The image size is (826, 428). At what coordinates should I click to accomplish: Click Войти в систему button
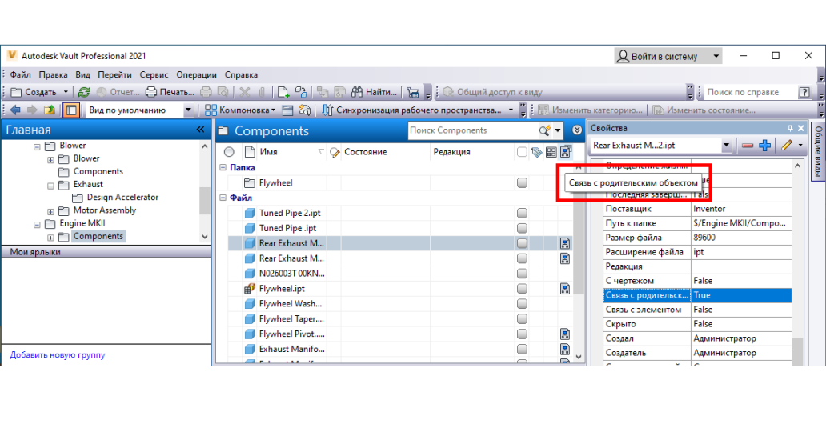pos(668,56)
